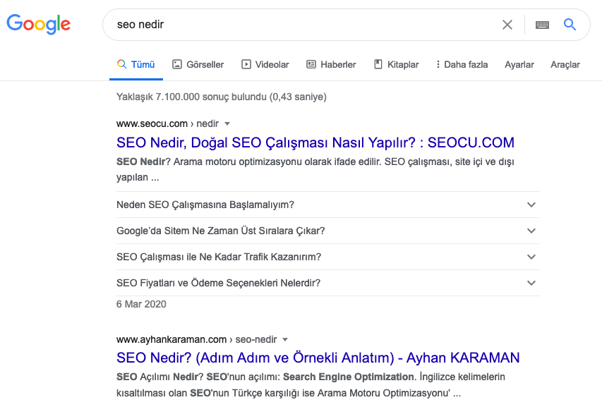Click the www.ayhankaraman.com › seo-nedir breadcrumb
This screenshot has width=602, height=419.
tap(197, 339)
